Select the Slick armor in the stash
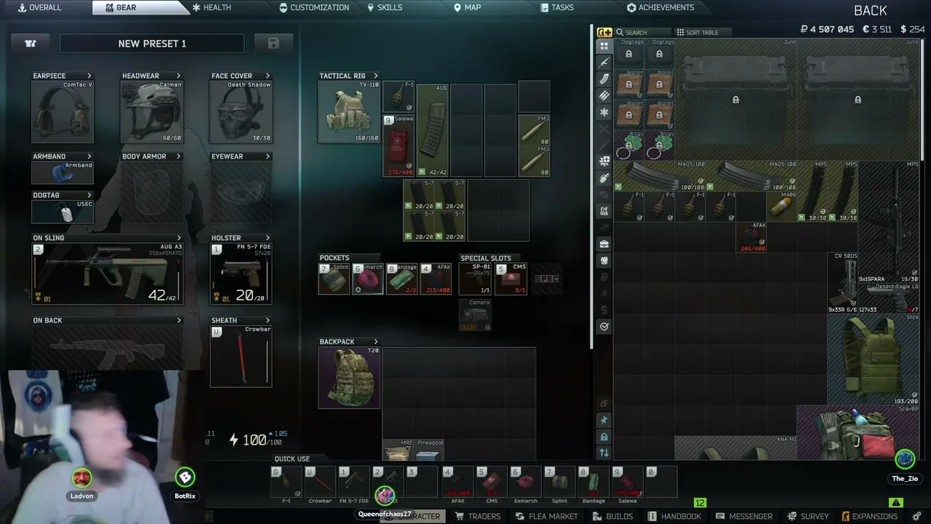 tap(873, 359)
